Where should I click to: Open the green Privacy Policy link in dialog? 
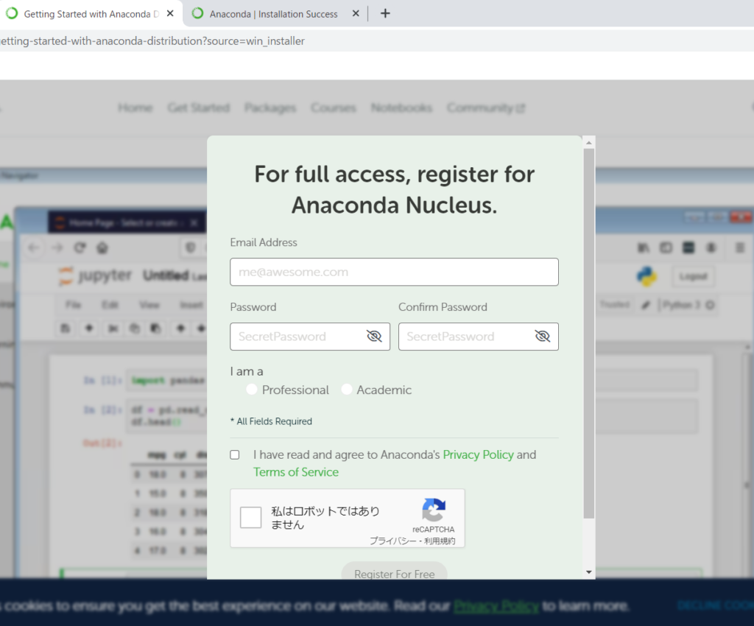(478, 455)
